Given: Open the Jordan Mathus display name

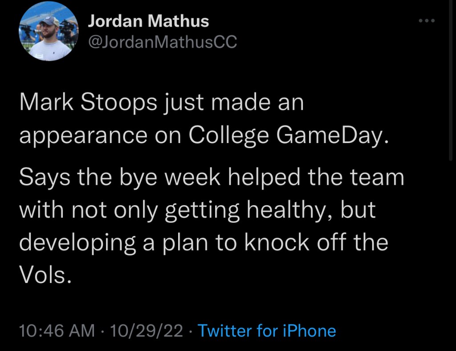Looking at the screenshot, I should click(x=148, y=20).
